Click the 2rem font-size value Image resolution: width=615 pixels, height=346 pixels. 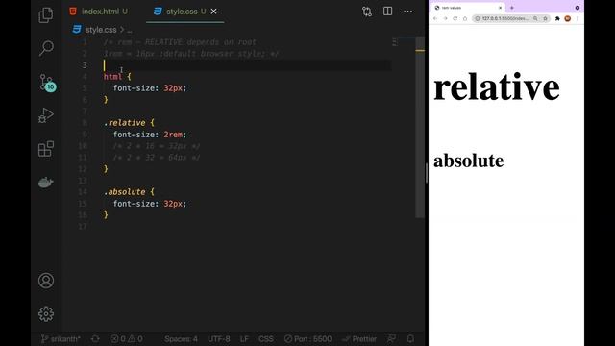pyautogui.click(x=173, y=135)
